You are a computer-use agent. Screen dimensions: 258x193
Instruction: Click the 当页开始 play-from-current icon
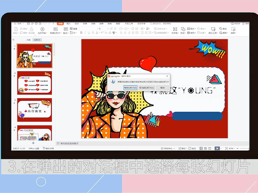point(43,29)
